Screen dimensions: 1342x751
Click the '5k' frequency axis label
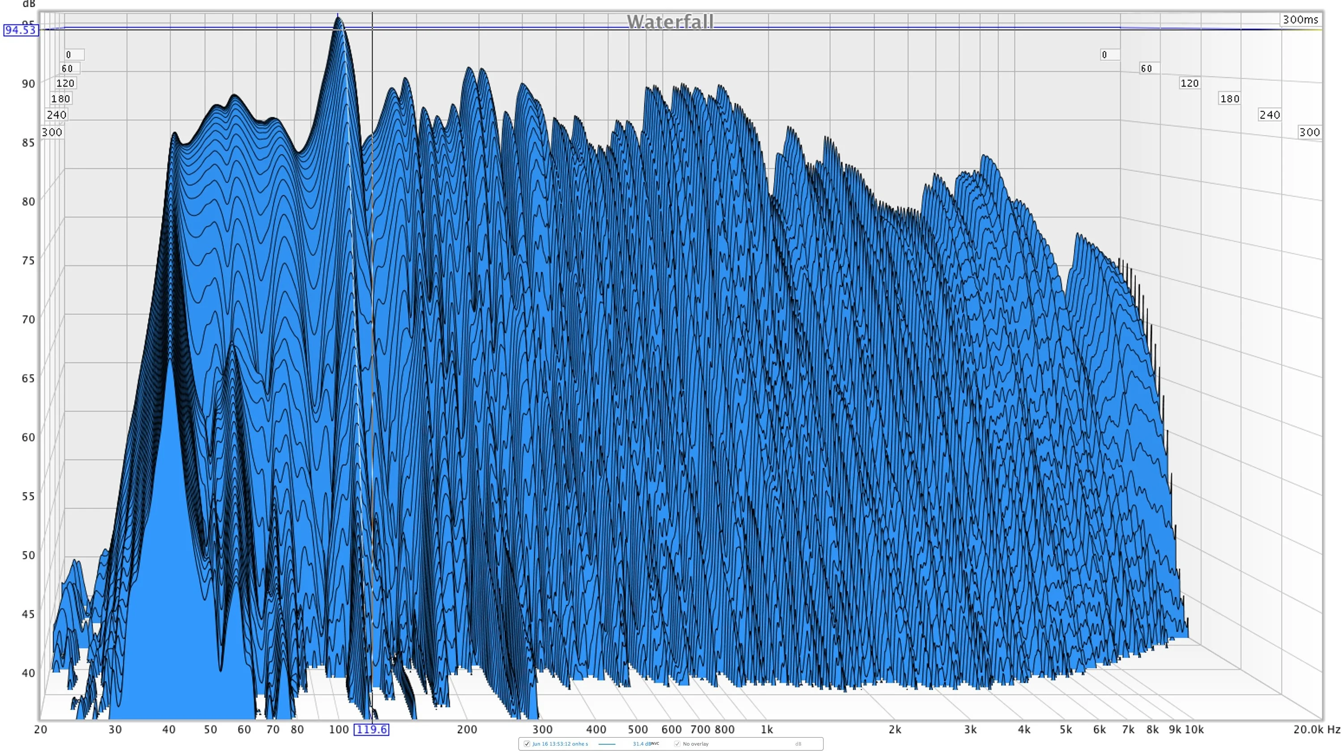coord(1066,729)
